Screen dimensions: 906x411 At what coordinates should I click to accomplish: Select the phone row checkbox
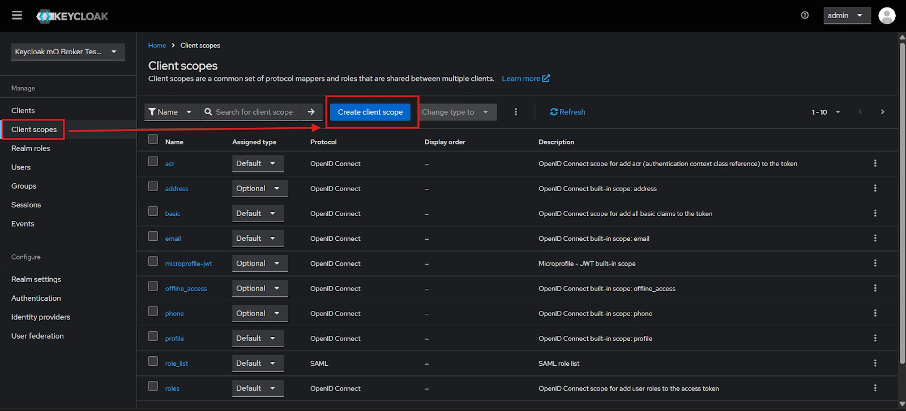(153, 311)
